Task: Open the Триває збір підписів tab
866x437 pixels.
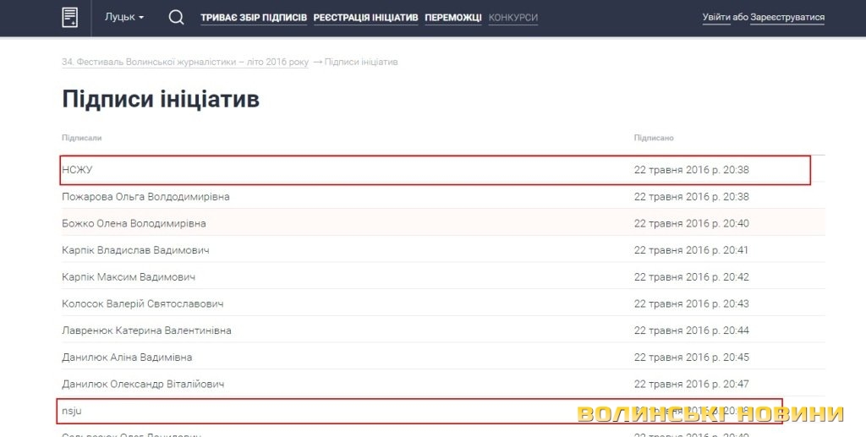Action: point(253,18)
